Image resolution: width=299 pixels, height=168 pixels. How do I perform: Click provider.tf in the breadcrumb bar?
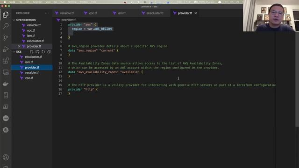tap(68, 20)
